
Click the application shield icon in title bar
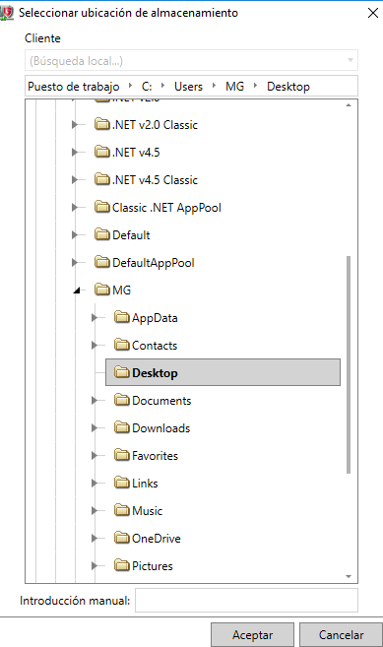(x=7, y=13)
